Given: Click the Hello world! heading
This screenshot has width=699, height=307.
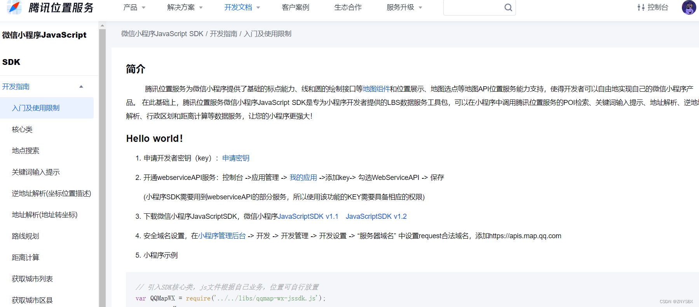Looking at the screenshot, I should 155,139.
